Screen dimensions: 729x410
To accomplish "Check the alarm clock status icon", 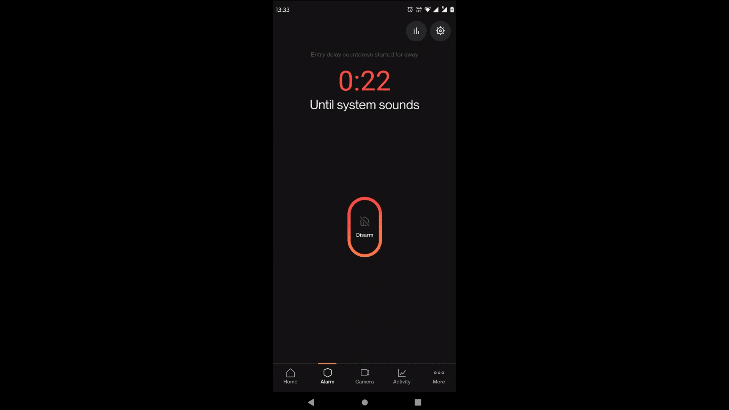I will pos(409,9).
